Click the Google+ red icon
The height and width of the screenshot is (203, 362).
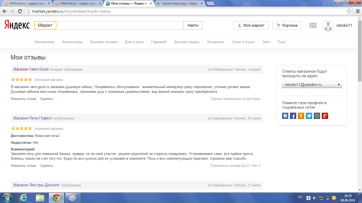tap(325, 116)
